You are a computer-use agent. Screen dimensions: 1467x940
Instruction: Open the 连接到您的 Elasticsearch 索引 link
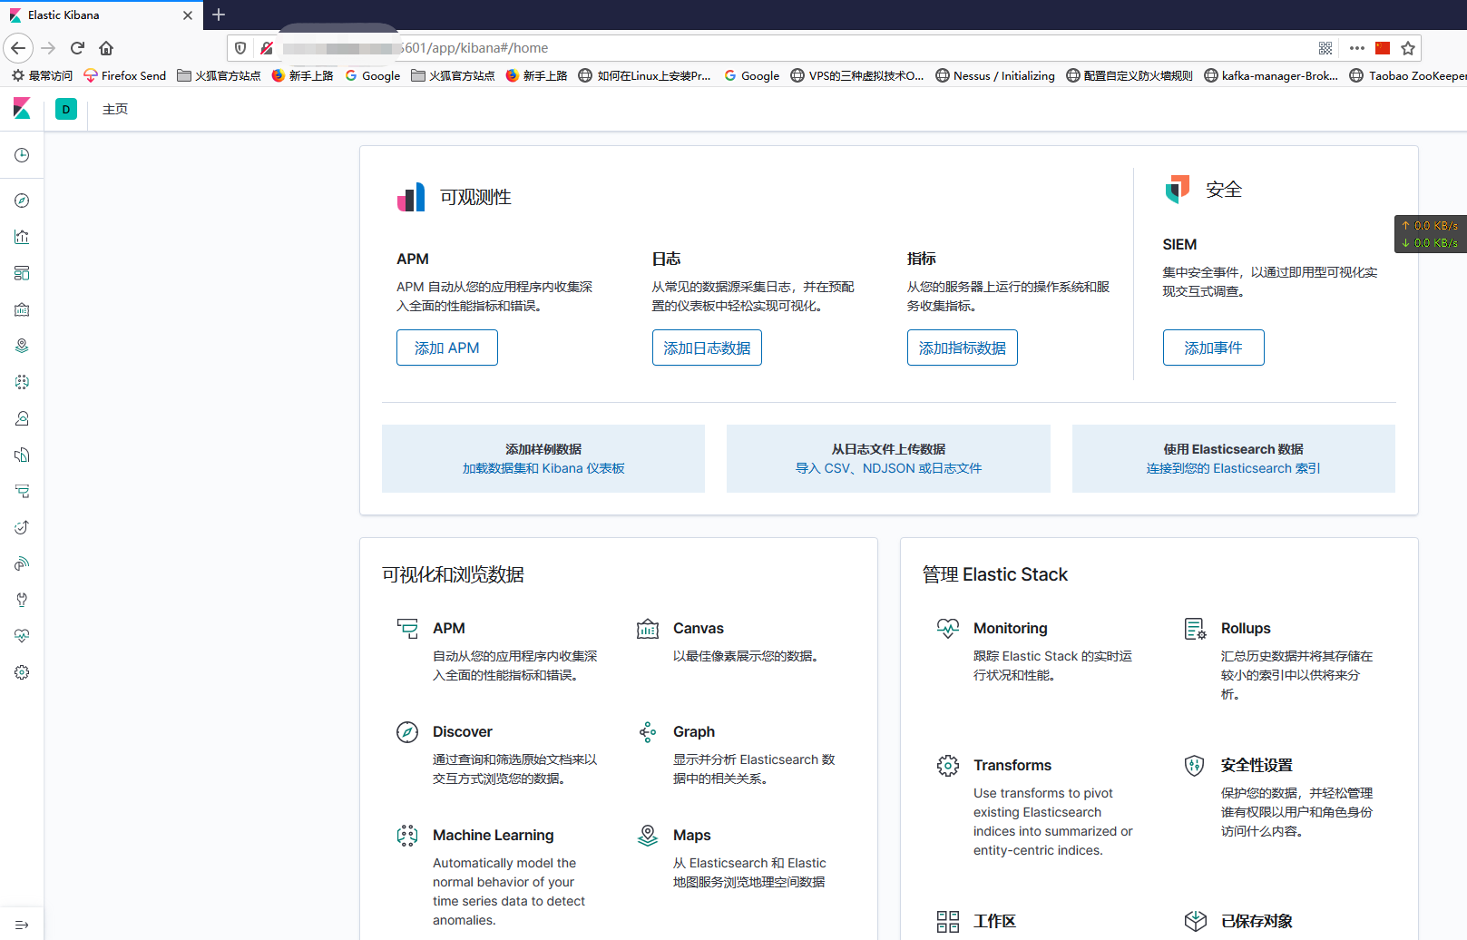click(1234, 468)
